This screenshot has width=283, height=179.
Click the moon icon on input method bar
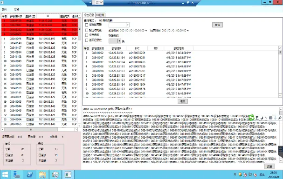tap(262, 118)
